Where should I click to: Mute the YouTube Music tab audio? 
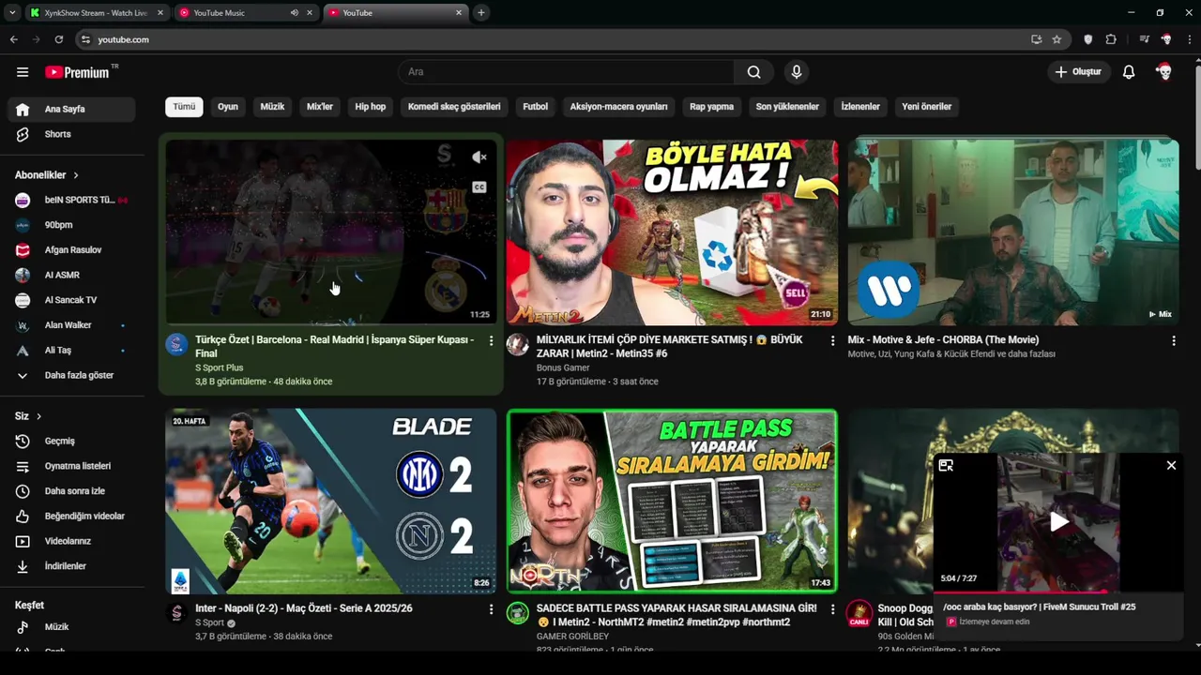pos(295,13)
